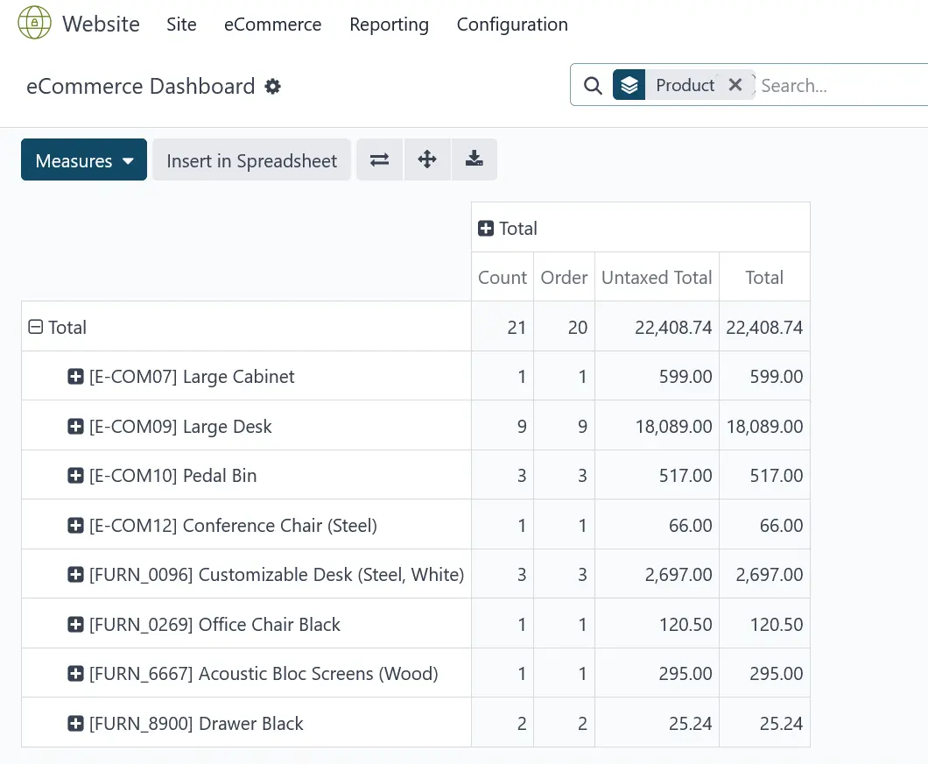Click Insert in Spreadsheet button
The image size is (928, 765).
(x=251, y=160)
